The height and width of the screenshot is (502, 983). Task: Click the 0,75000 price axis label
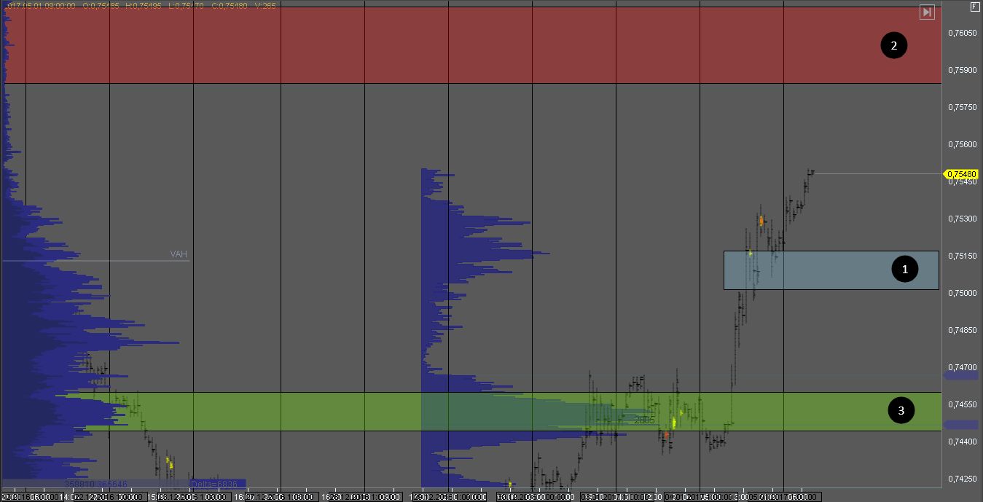click(962, 293)
